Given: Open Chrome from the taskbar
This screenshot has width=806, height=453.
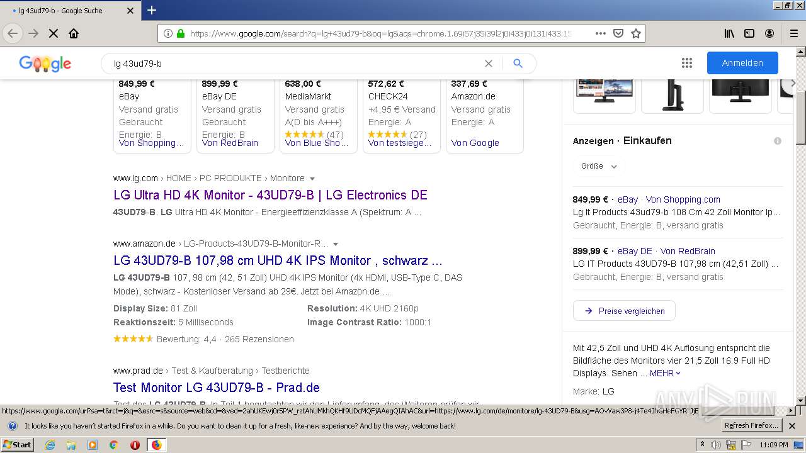Looking at the screenshot, I should click(x=113, y=445).
